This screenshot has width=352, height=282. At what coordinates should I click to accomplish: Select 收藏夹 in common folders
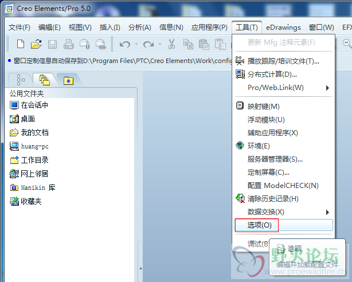click(x=26, y=201)
